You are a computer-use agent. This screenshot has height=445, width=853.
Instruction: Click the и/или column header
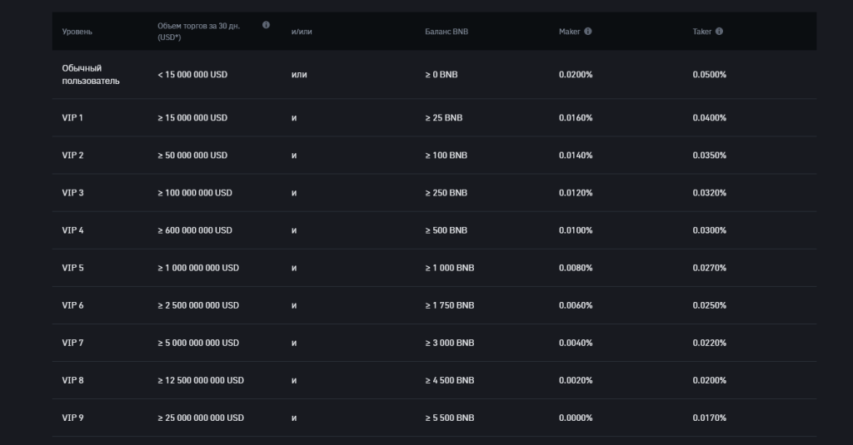[x=302, y=32]
